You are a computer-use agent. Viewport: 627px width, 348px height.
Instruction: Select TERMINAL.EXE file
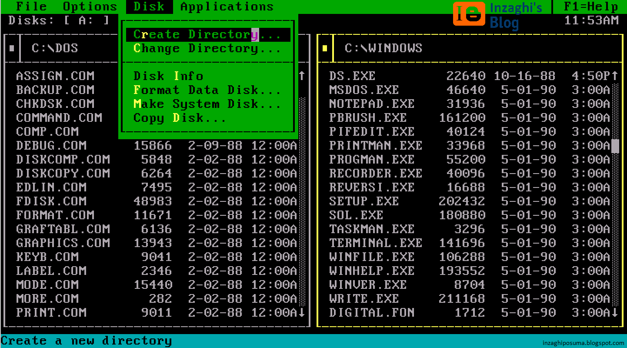click(470, 243)
